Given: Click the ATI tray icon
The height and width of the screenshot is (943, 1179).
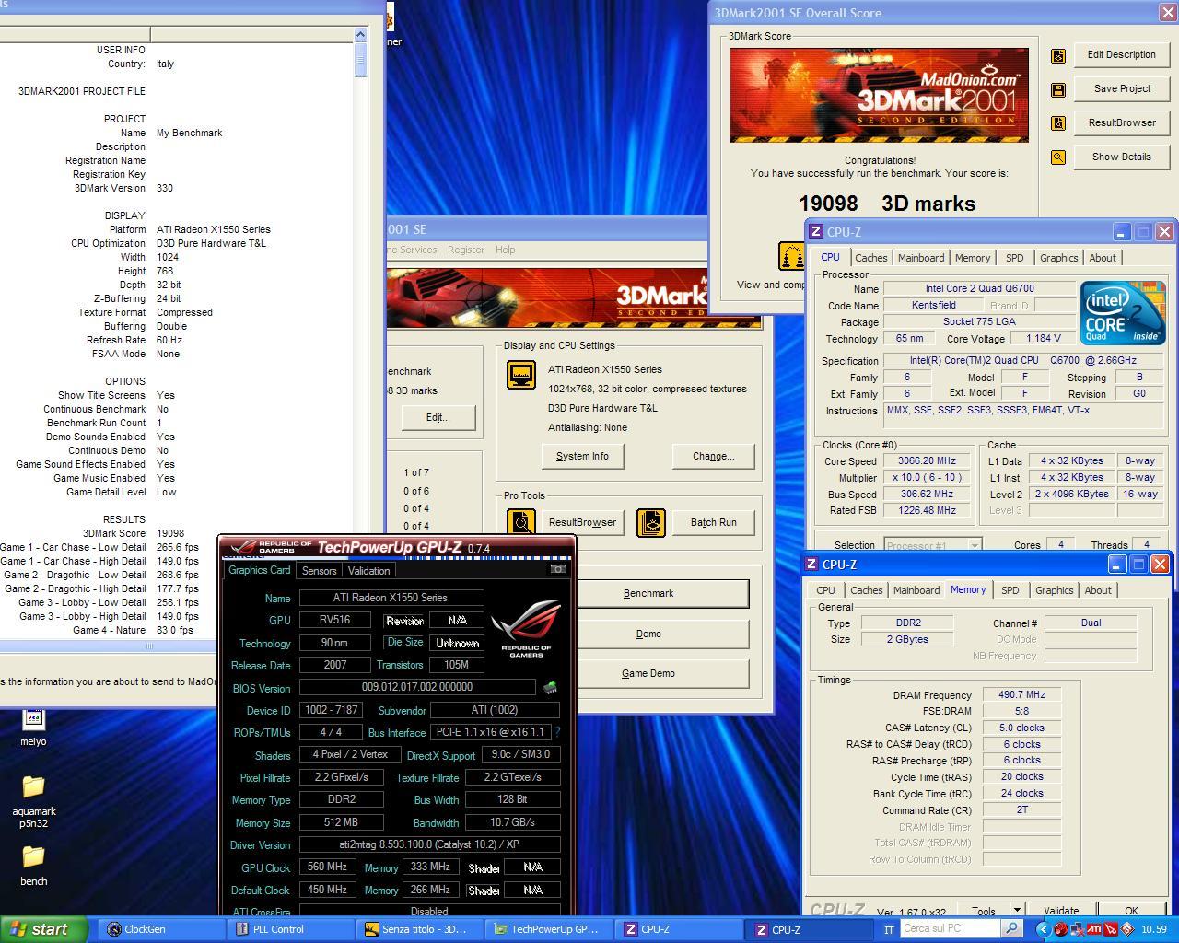Looking at the screenshot, I should coord(1094,929).
